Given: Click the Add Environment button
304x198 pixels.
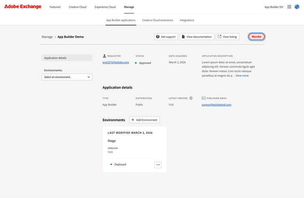Looking at the screenshot, I should [x=144, y=120].
